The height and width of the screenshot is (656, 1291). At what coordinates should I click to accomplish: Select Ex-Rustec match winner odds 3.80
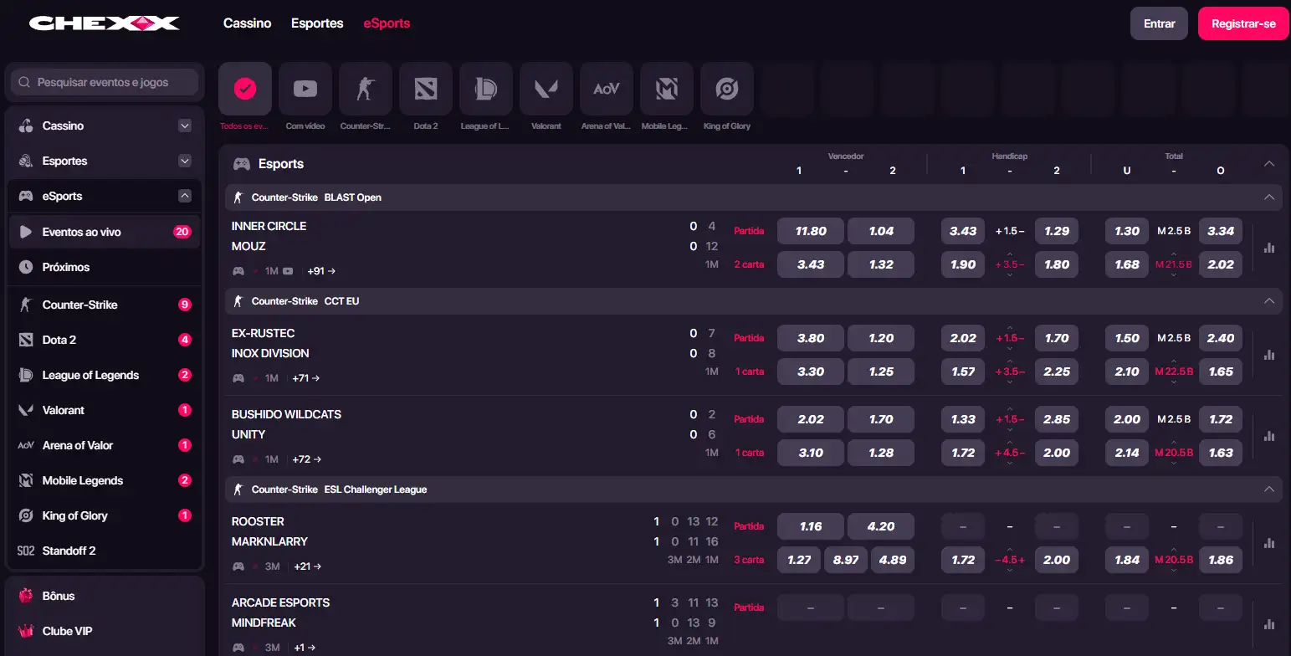click(811, 338)
